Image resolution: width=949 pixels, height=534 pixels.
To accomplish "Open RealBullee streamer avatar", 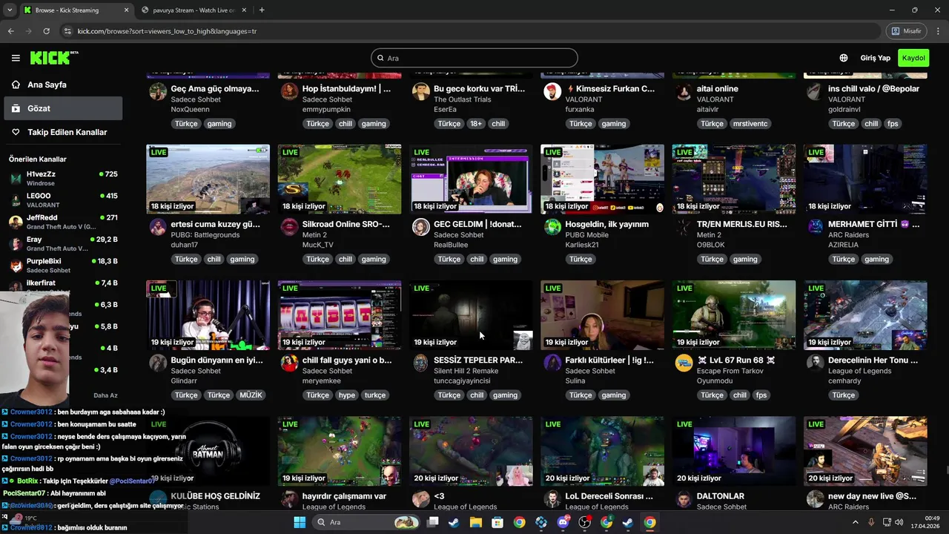I will (420, 227).
